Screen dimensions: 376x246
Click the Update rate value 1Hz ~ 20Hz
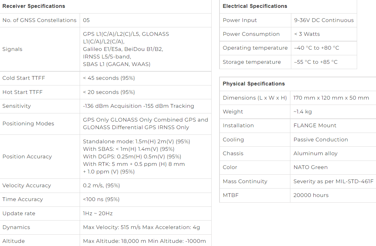tap(98, 213)
